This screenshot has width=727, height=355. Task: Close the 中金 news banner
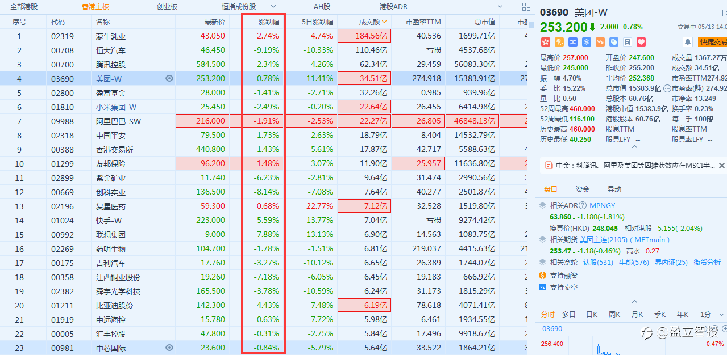[721, 165]
